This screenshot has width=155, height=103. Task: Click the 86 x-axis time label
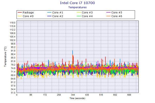(x=31, y=95)
